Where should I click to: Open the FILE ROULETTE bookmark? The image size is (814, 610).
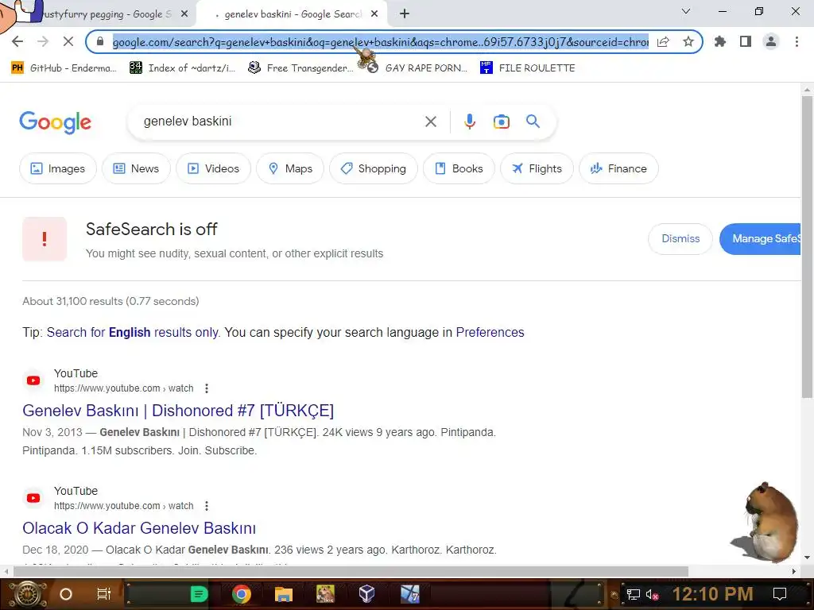click(x=528, y=68)
